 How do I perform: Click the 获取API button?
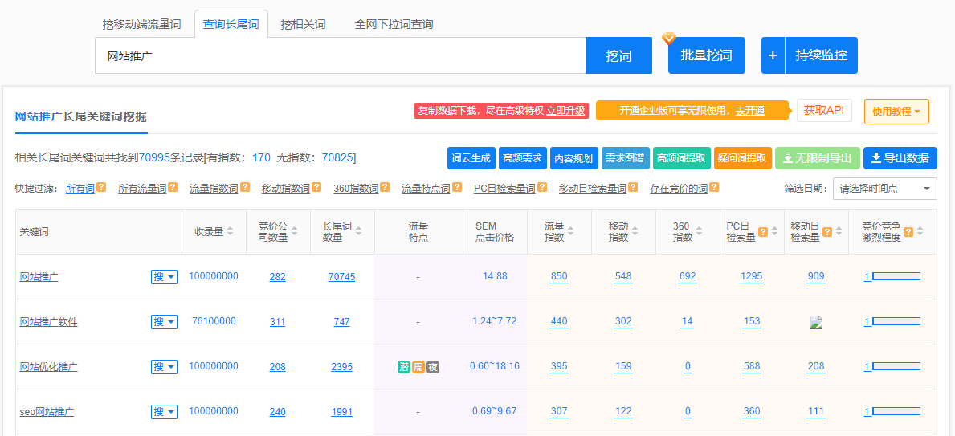coord(824,111)
